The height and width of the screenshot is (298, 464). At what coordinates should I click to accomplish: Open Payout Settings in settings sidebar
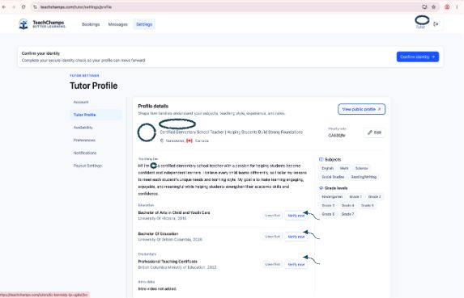[x=87, y=166]
